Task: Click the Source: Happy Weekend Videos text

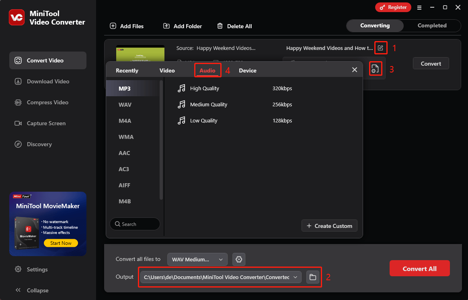Action: coord(216,48)
